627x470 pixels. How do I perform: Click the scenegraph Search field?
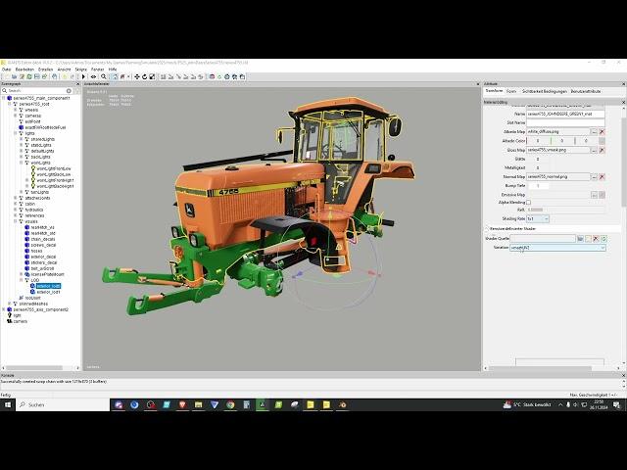coord(38,91)
